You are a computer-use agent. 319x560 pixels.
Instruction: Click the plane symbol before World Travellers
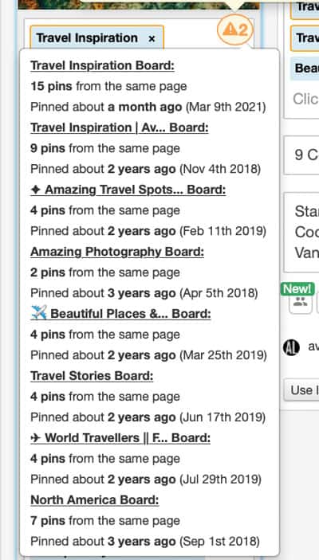click(x=36, y=438)
